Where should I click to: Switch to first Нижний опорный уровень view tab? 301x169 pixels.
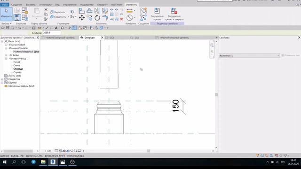(x=60, y=38)
